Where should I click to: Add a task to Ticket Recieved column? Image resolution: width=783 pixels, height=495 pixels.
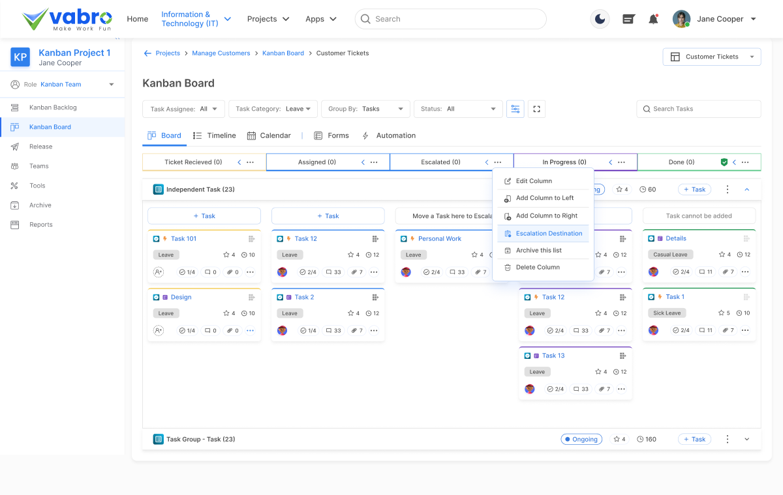pos(204,216)
